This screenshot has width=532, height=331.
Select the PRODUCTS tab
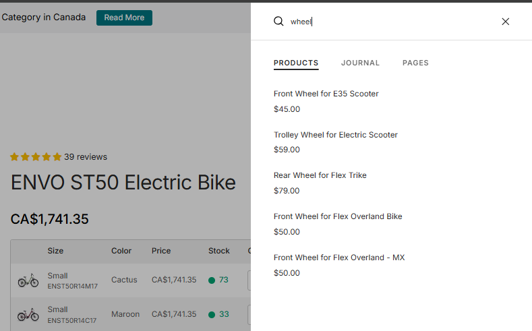coord(296,63)
